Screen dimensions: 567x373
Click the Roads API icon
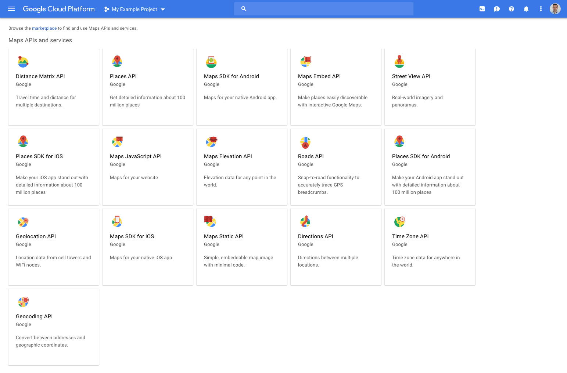click(x=305, y=142)
